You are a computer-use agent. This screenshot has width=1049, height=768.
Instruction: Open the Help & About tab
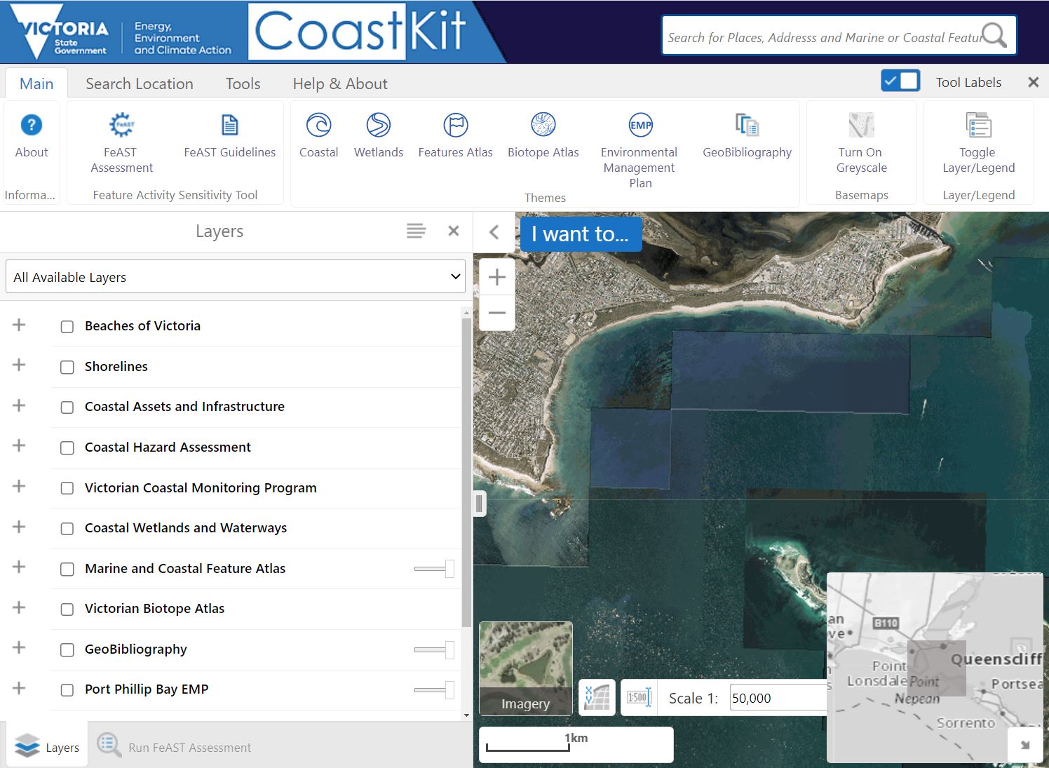[340, 83]
